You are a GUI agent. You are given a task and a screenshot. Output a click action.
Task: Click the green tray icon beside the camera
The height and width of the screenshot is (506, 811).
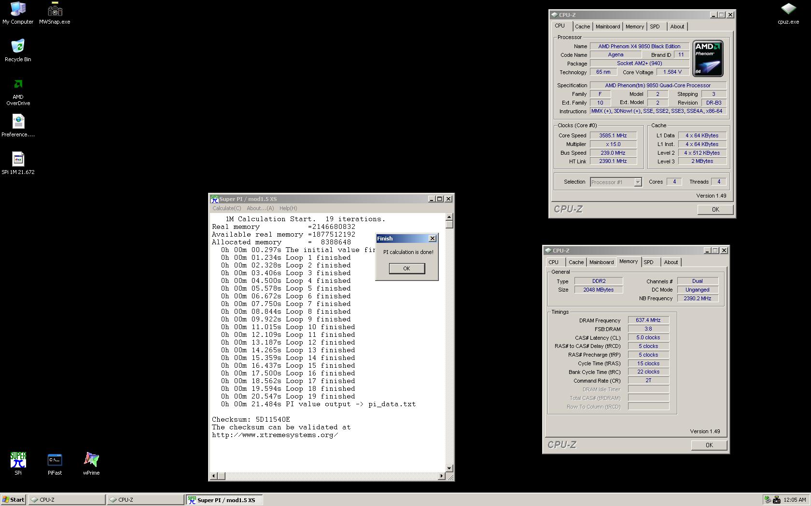point(768,500)
